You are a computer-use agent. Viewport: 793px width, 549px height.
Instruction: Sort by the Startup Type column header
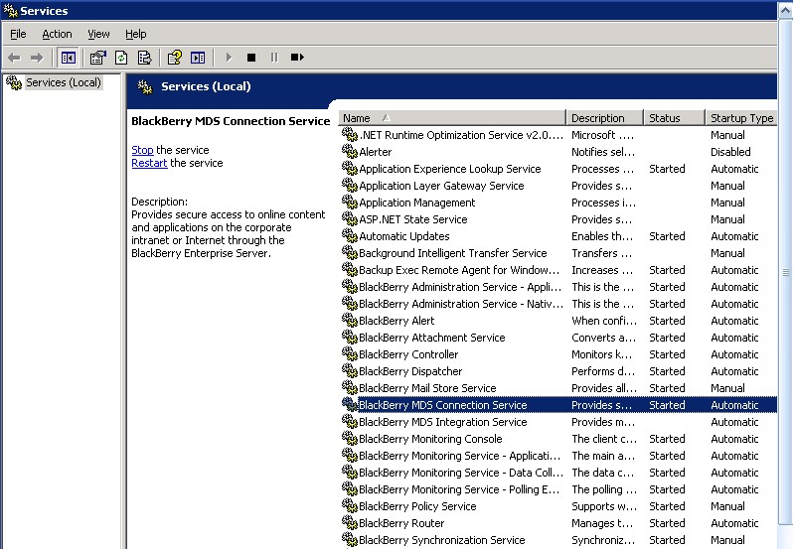pyautogui.click(x=741, y=118)
